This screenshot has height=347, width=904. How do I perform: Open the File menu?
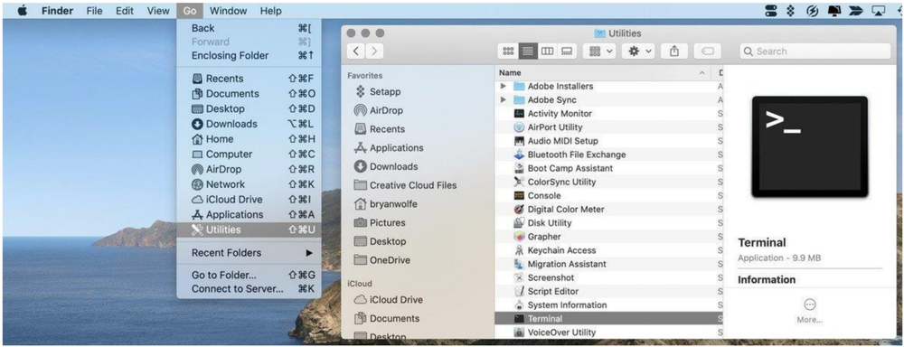(x=95, y=11)
